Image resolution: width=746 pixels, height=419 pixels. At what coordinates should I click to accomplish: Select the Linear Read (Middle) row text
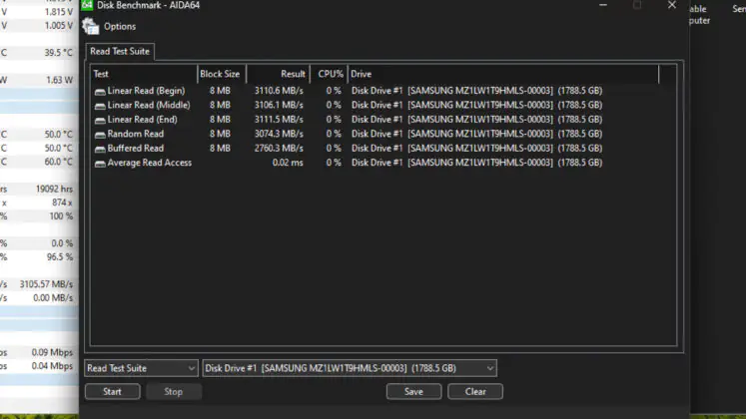[x=149, y=105]
